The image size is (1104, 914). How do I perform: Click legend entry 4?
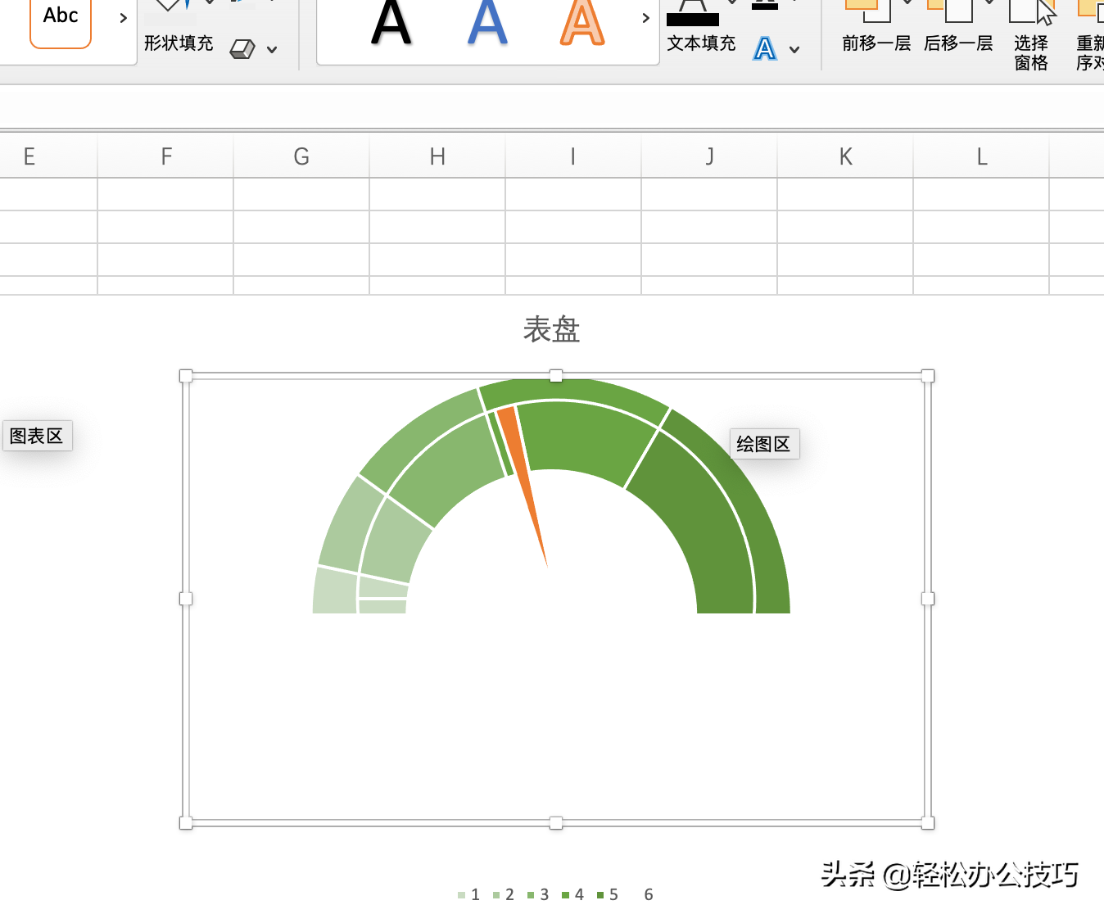coord(573,894)
